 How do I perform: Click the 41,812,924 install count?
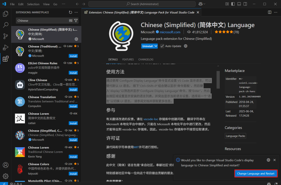(x=198, y=32)
